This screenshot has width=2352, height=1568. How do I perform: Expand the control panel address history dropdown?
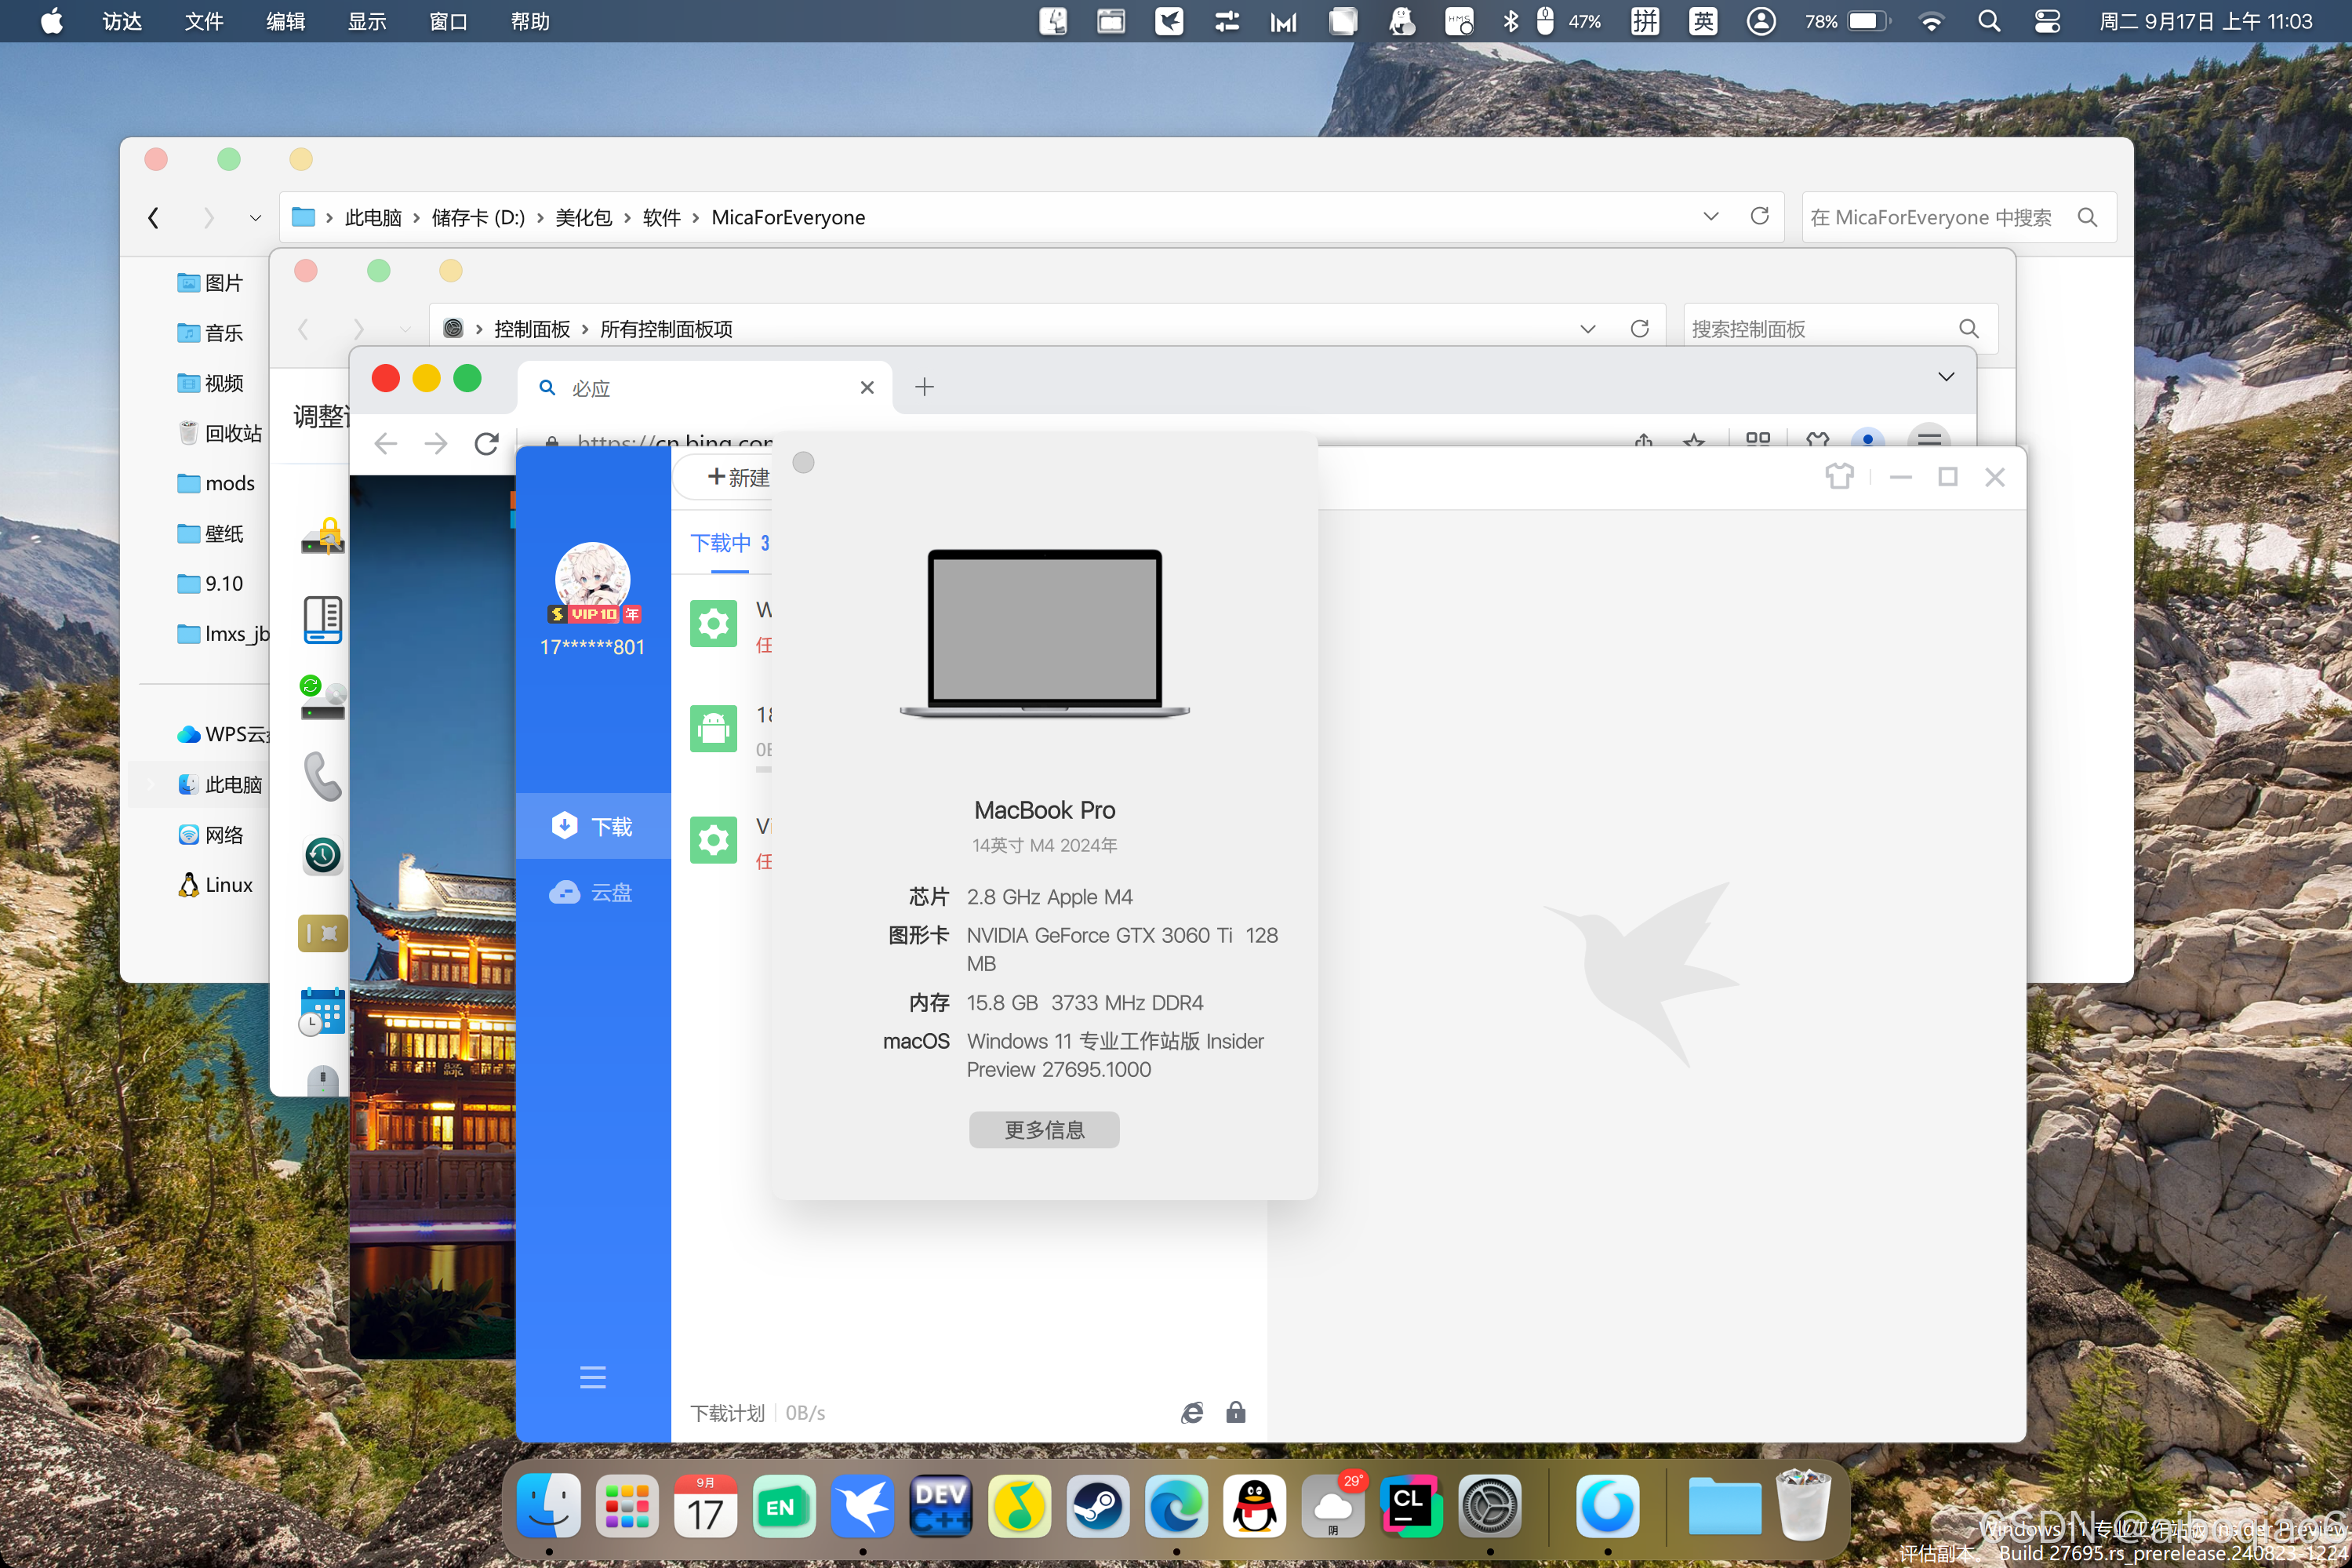click(1587, 329)
